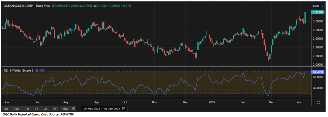Click the 60.0000 RSI axis label
328x117 pixels.
318,77
